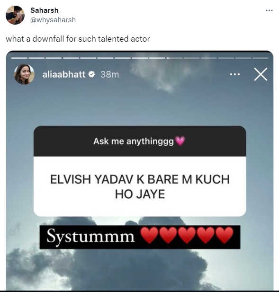The width and height of the screenshot is (279, 292).
Task: Open story options three-dot menu
Action: [235, 74]
